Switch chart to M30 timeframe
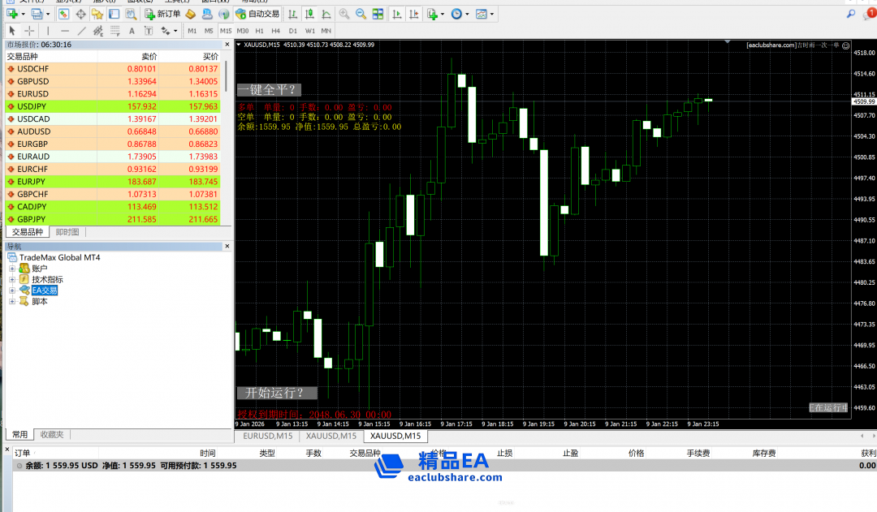 (x=242, y=31)
